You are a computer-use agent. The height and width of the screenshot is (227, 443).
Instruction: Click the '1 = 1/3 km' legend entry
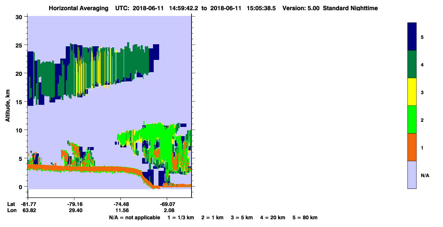181,217
